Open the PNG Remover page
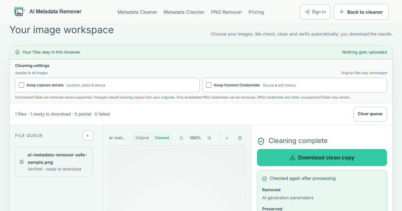 coord(226,12)
